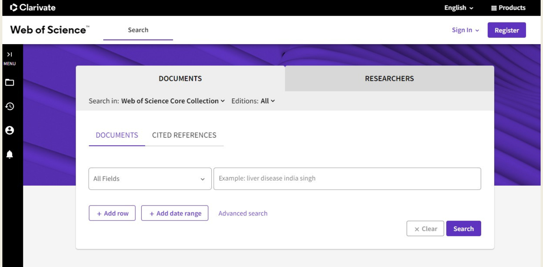Click the purple Search button
Viewport: 543px width, 267px height.
(464, 229)
